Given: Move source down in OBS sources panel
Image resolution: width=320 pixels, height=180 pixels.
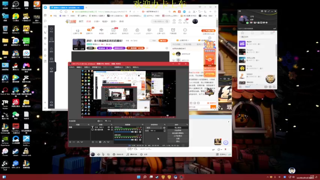Looking at the screenshot, I should (108, 142).
